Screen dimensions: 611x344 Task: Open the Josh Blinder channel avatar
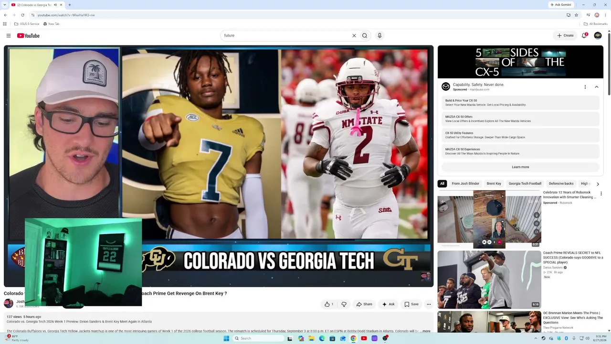[x=9, y=303]
